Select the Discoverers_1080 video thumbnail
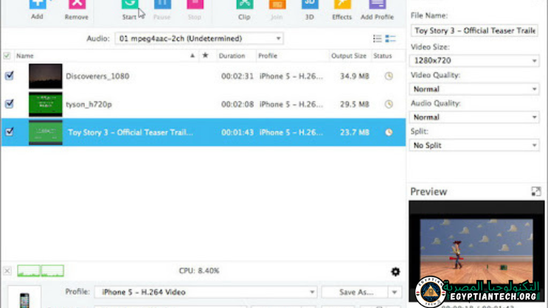The image size is (548, 308). click(x=45, y=76)
